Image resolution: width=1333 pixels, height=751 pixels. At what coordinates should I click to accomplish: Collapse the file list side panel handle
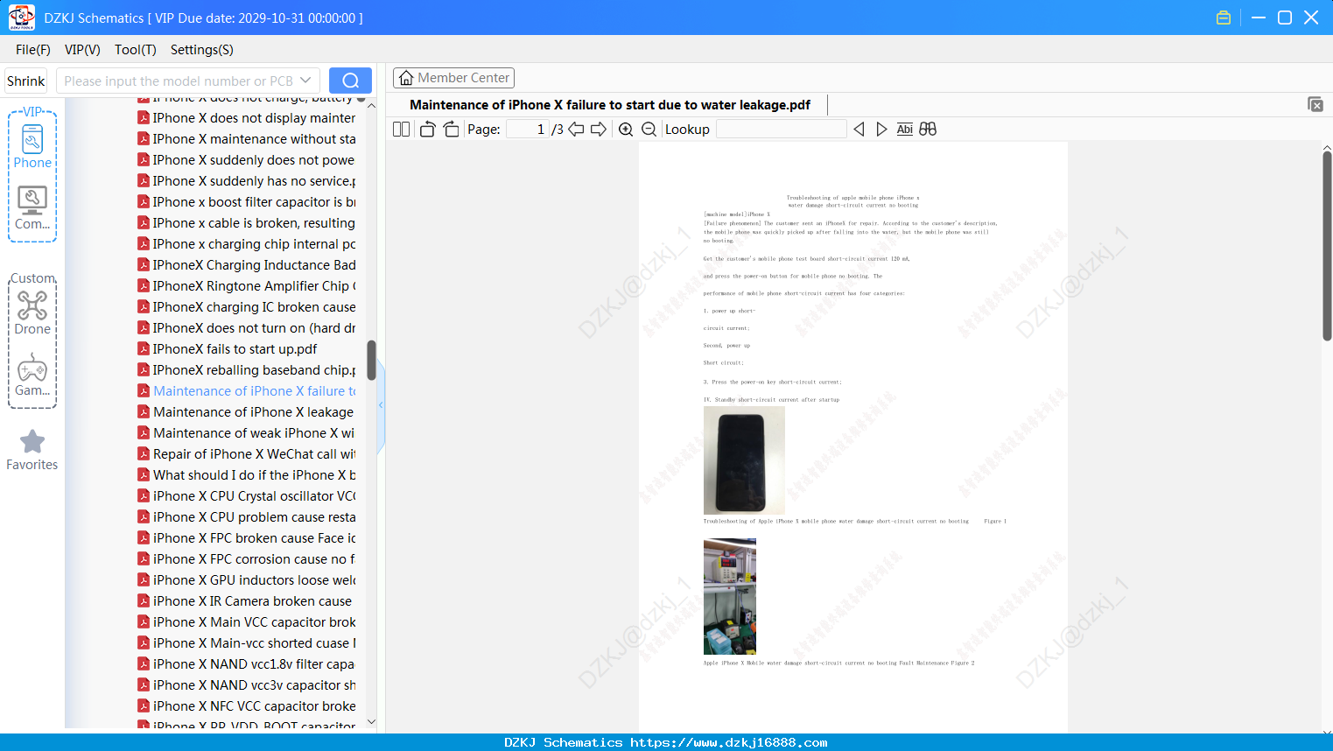click(x=381, y=405)
